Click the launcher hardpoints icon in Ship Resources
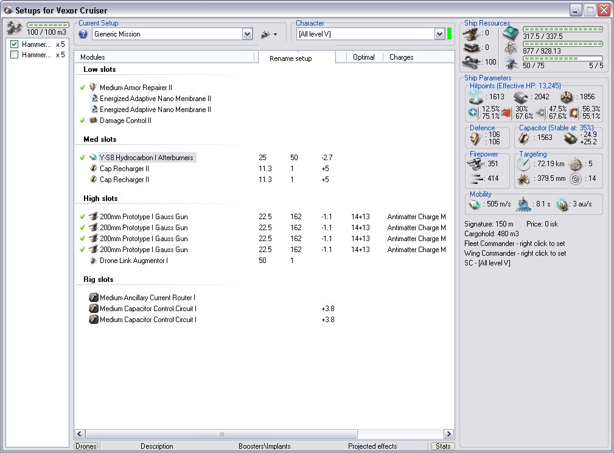Viewport: 614px width, 453px height. [x=471, y=47]
